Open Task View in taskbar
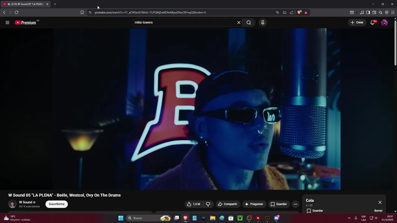 click(x=176, y=218)
